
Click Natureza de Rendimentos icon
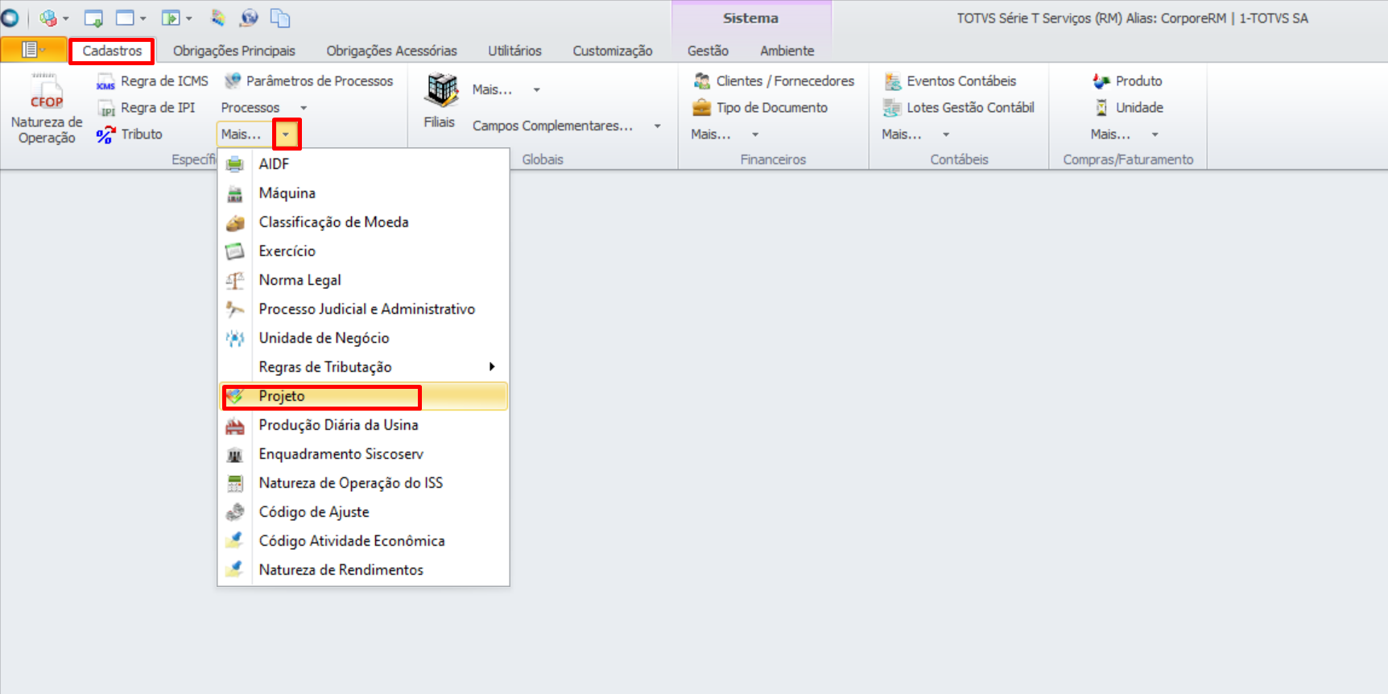[x=234, y=570]
